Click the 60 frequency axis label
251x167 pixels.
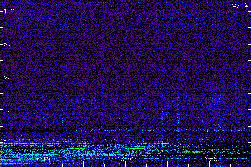pyautogui.click(x=7, y=77)
